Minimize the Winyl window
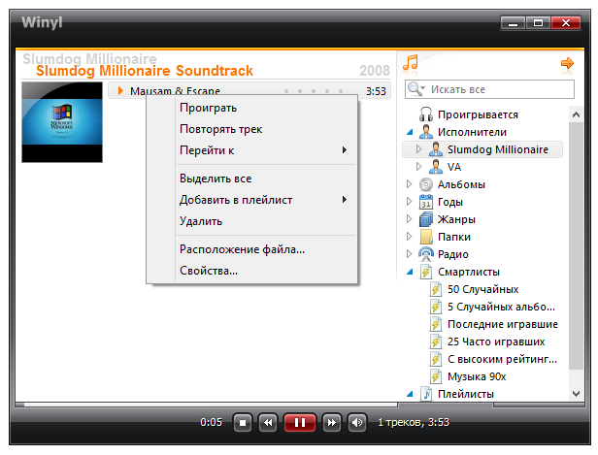Screen dimensions: 598x455 coord(513,23)
